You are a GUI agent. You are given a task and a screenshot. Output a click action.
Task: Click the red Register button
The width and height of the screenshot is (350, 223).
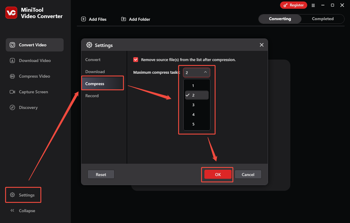click(x=294, y=5)
